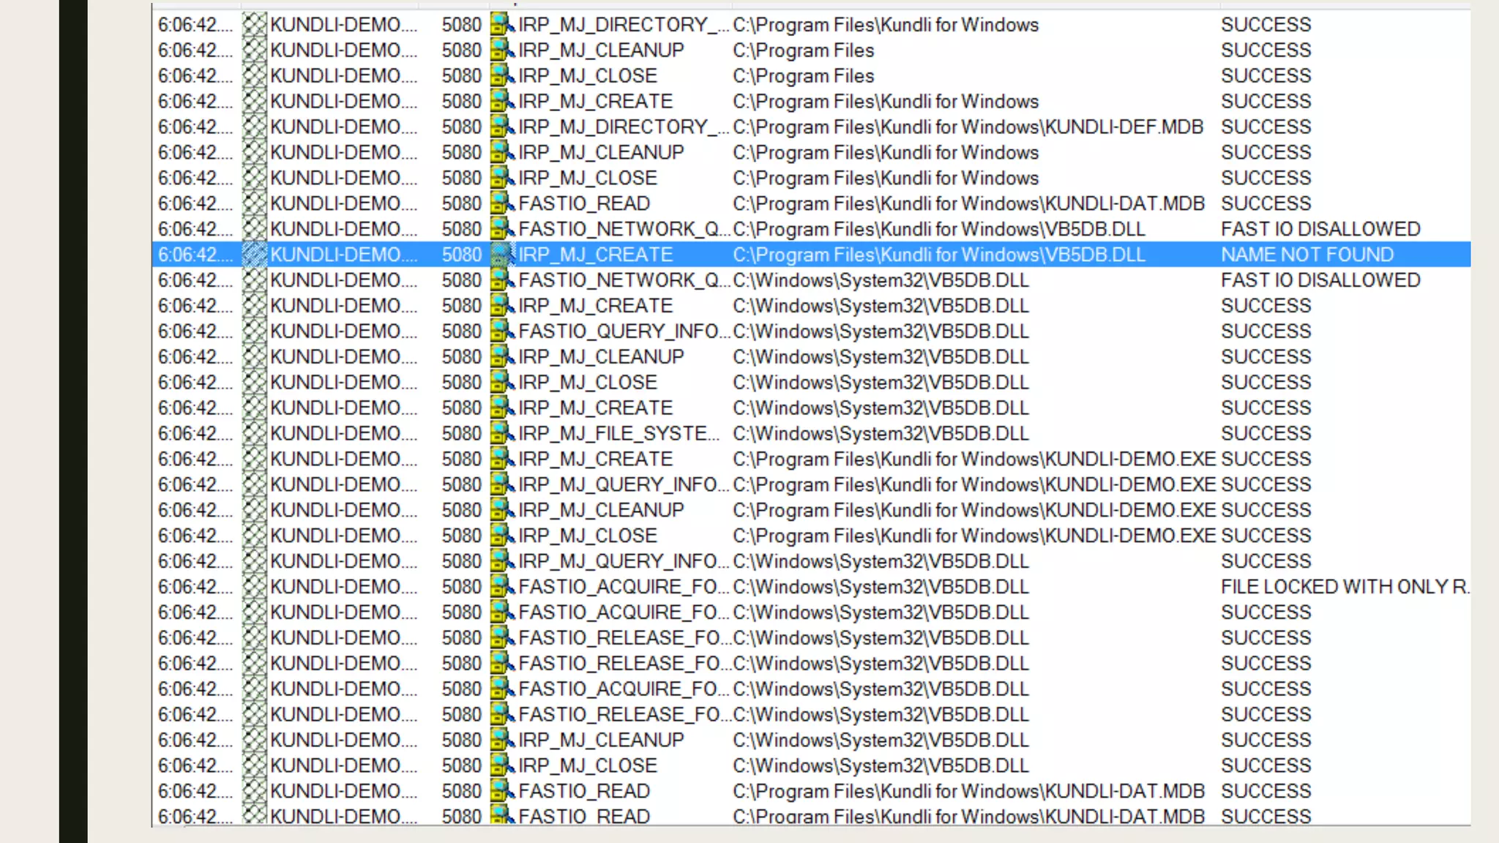Click the IRP_MJ_FILE_SYSTE... operation text

click(618, 433)
